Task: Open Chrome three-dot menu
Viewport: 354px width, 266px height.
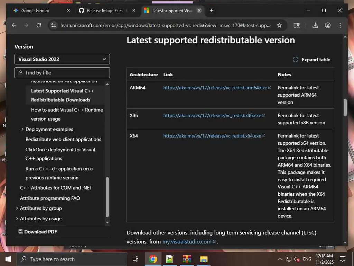Action: coord(340,25)
